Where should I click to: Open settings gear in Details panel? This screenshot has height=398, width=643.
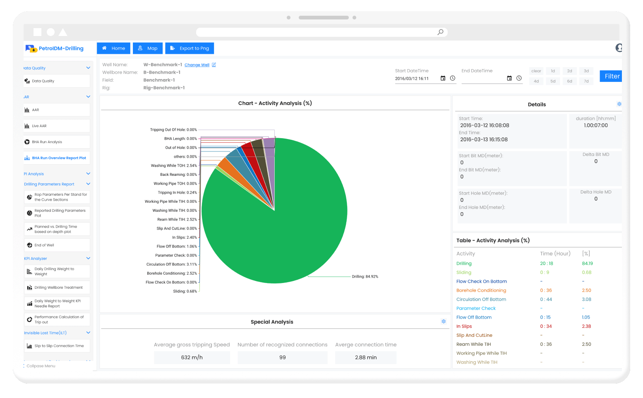click(619, 104)
